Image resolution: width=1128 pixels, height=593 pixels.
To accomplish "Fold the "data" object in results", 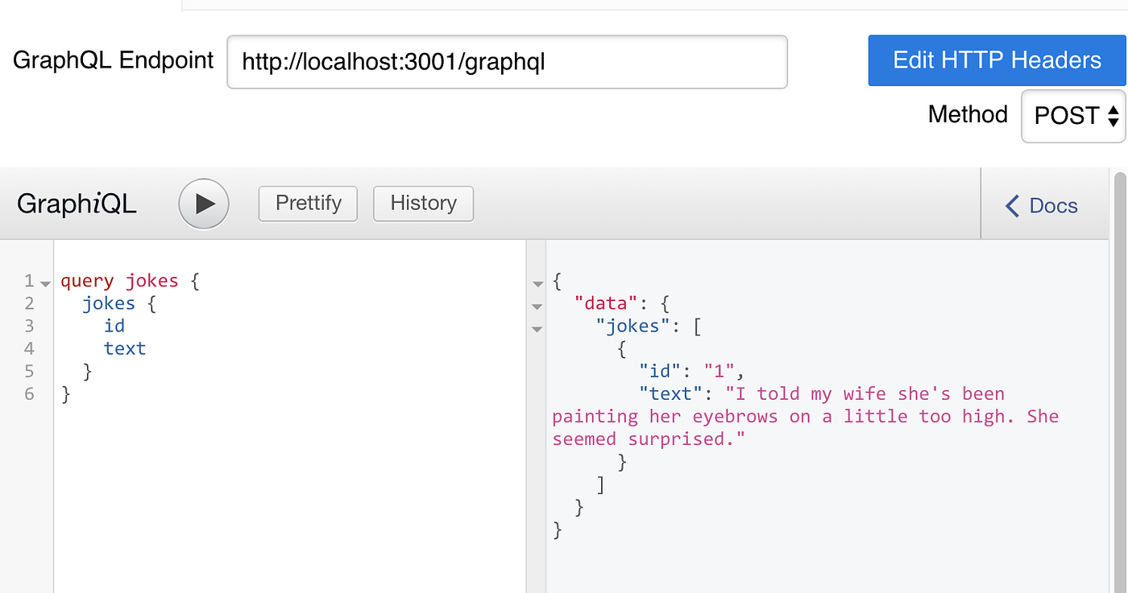I will tap(537, 307).
